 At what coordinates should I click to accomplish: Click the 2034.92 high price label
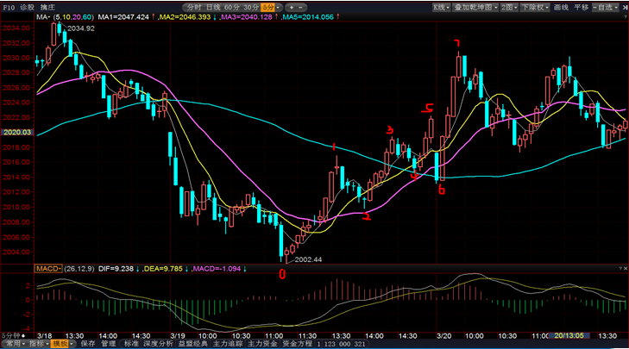81,28
